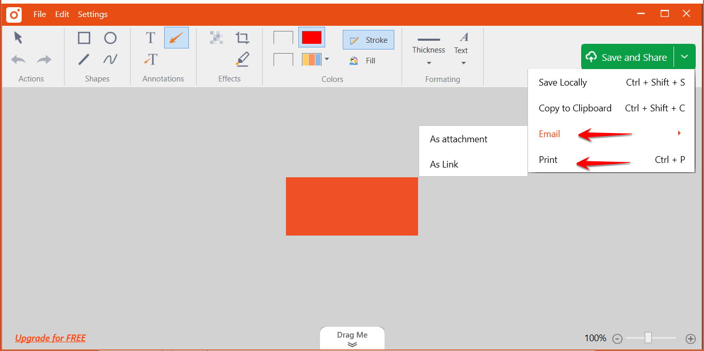Screen dimensions: 704x351
Task: Collapse the Save and Share dropdown arrow
Action: point(684,57)
